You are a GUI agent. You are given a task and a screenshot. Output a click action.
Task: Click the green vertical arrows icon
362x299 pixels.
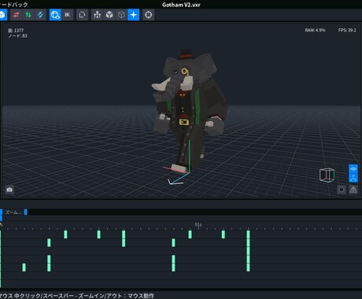tap(28, 15)
